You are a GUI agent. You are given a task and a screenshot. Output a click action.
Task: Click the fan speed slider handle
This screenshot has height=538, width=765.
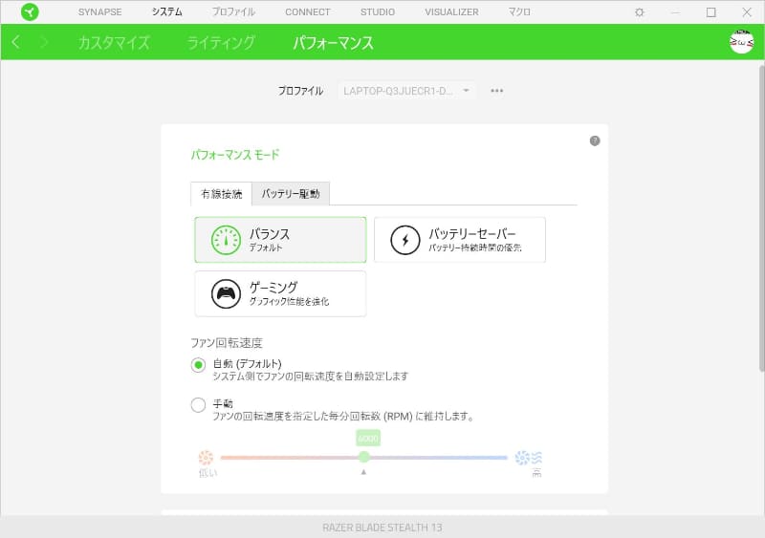pos(364,457)
